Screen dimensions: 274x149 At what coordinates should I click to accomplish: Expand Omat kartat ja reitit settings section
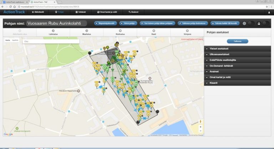[238, 77]
